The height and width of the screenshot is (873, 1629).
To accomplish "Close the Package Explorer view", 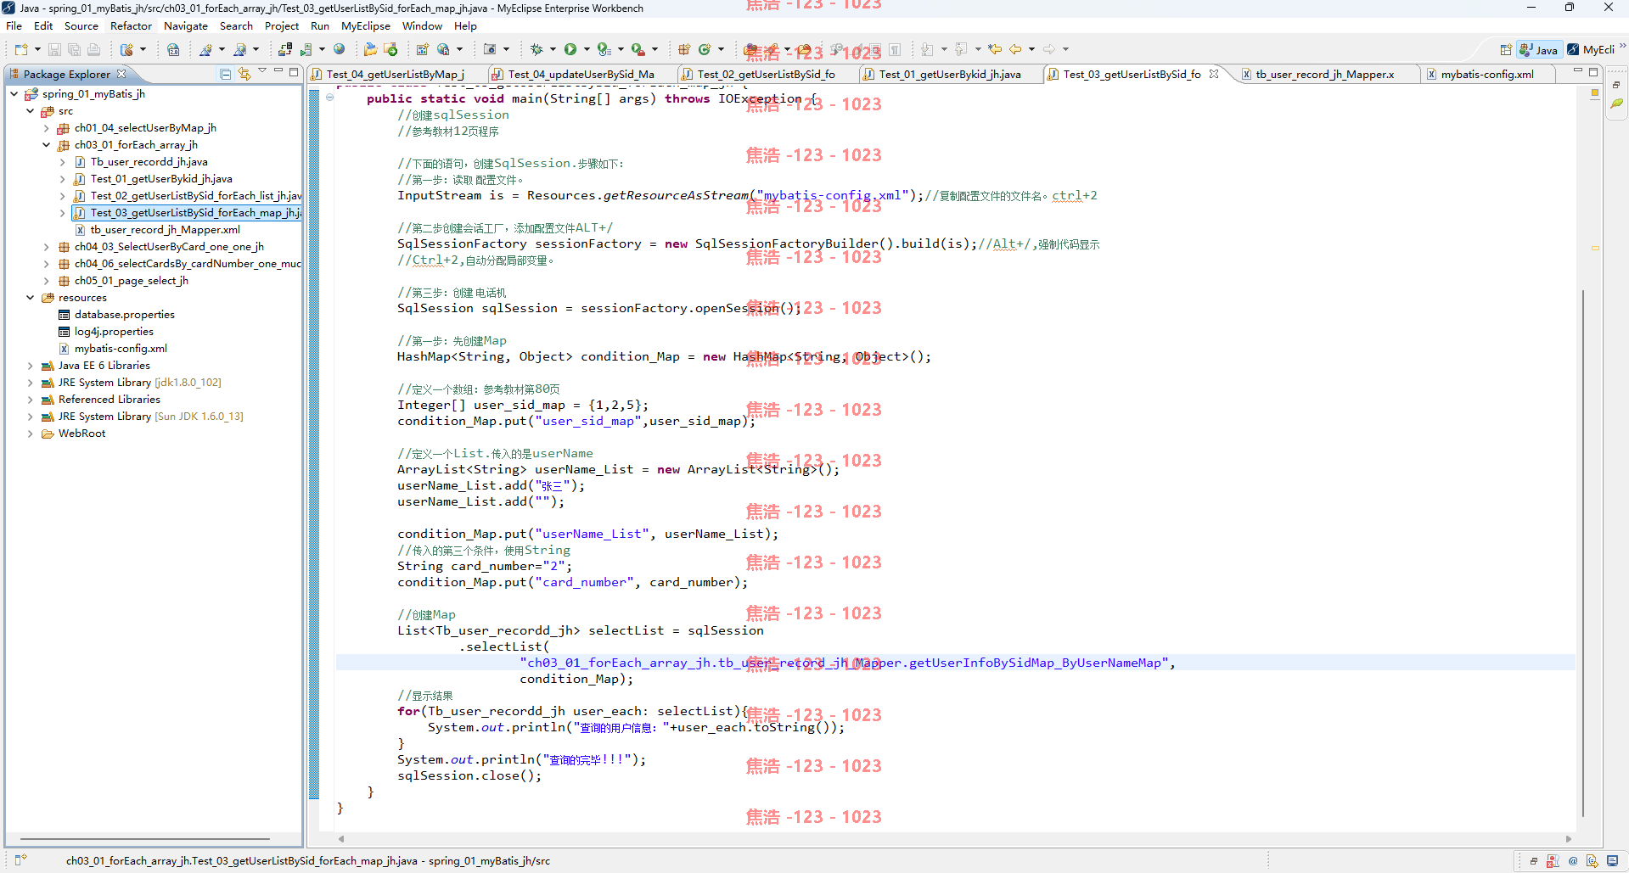I will tap(121, 74).
